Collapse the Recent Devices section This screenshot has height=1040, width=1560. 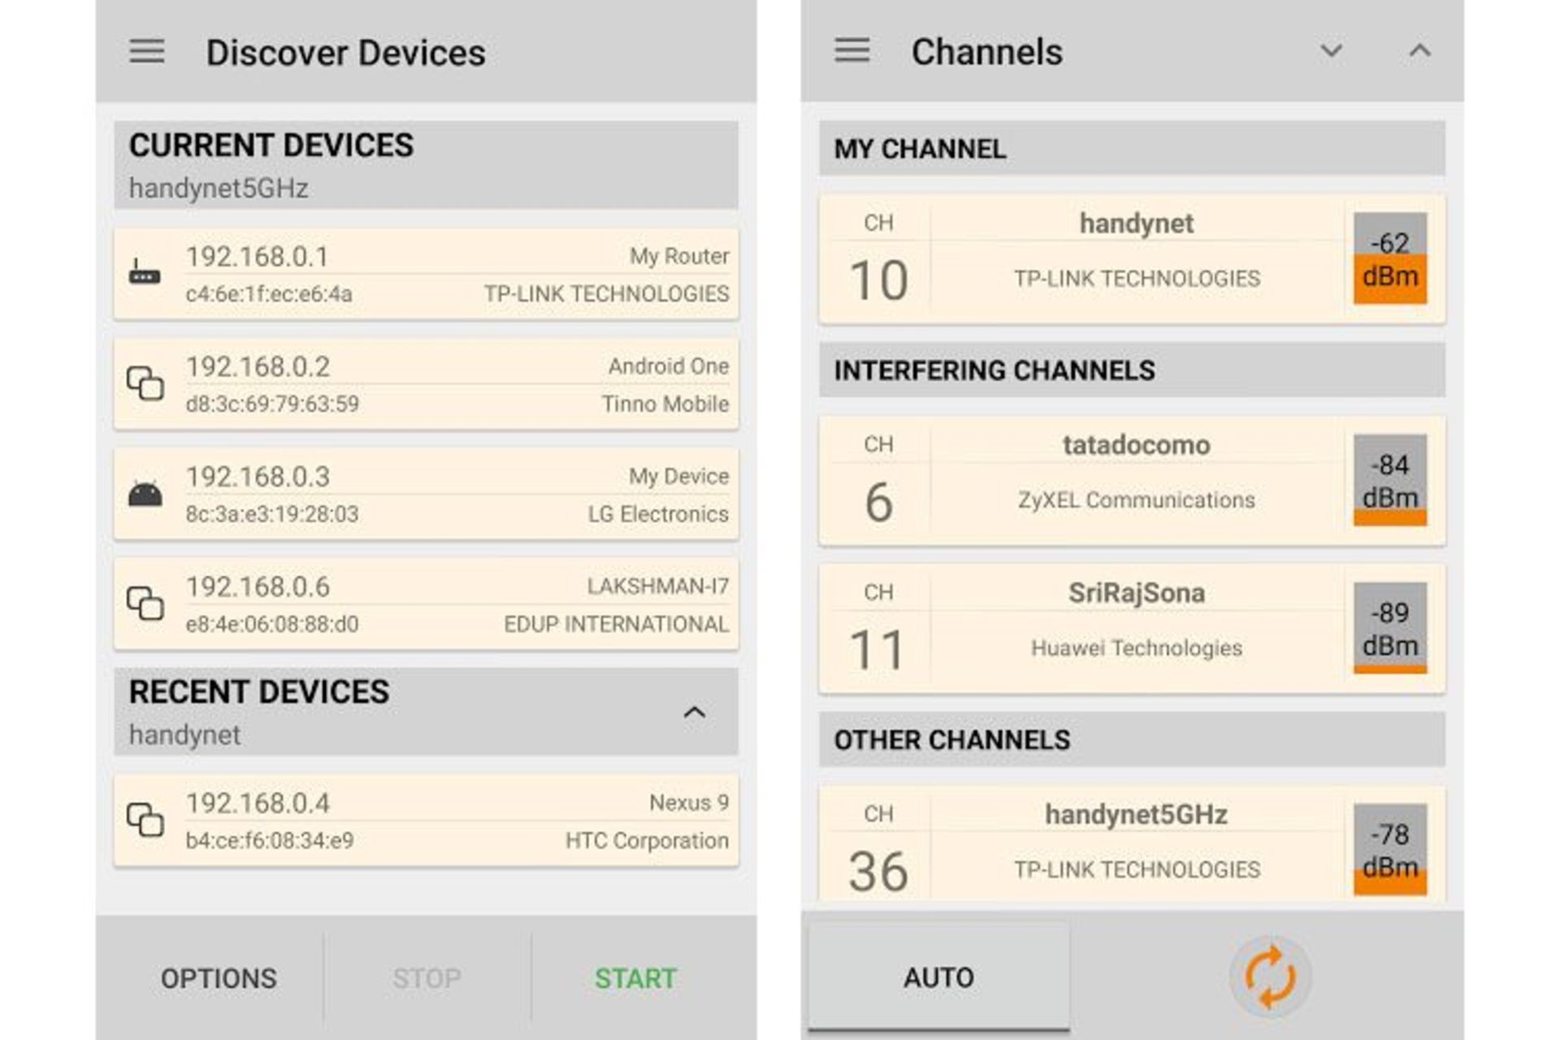pos(694,713)
